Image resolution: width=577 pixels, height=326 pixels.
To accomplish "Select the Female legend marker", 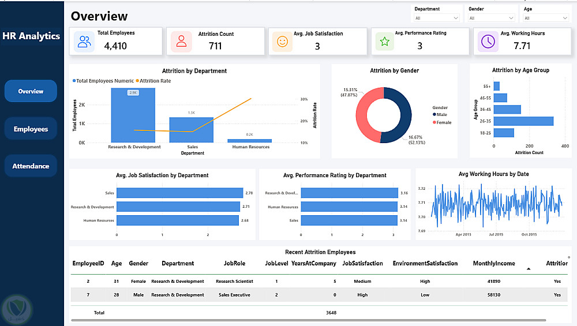I will 434,122.
